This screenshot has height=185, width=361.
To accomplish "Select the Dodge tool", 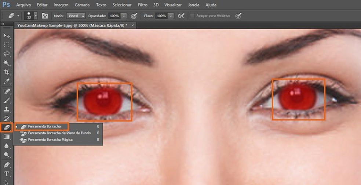I will tap(7, 155).
